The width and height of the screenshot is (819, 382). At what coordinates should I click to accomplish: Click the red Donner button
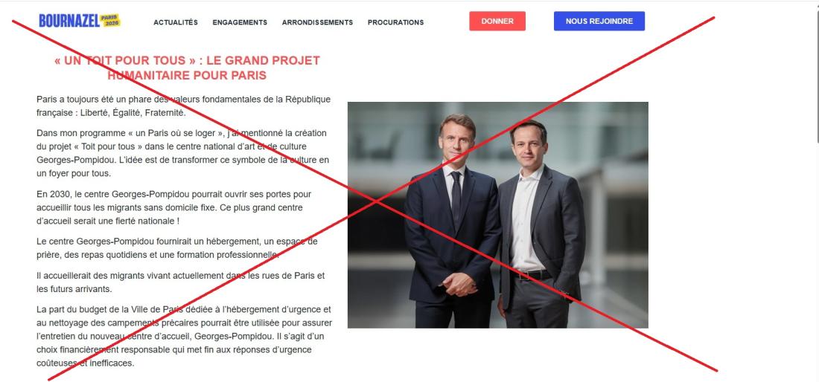(x=497, y=22)
